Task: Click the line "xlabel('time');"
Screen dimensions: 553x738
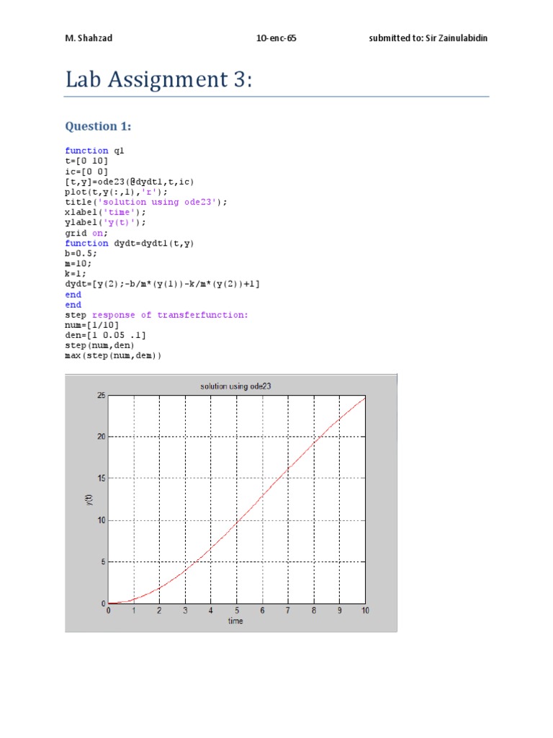Action: click(105, 213)
